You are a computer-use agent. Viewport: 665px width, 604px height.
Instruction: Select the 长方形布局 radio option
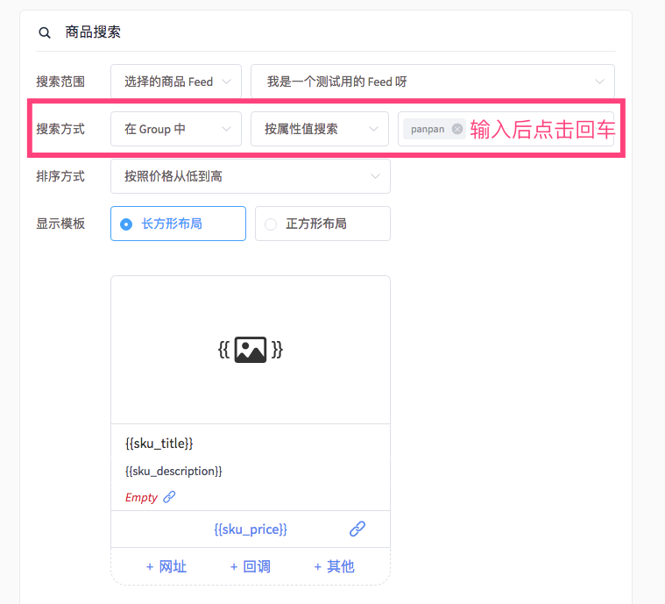(x=178, y=224)
